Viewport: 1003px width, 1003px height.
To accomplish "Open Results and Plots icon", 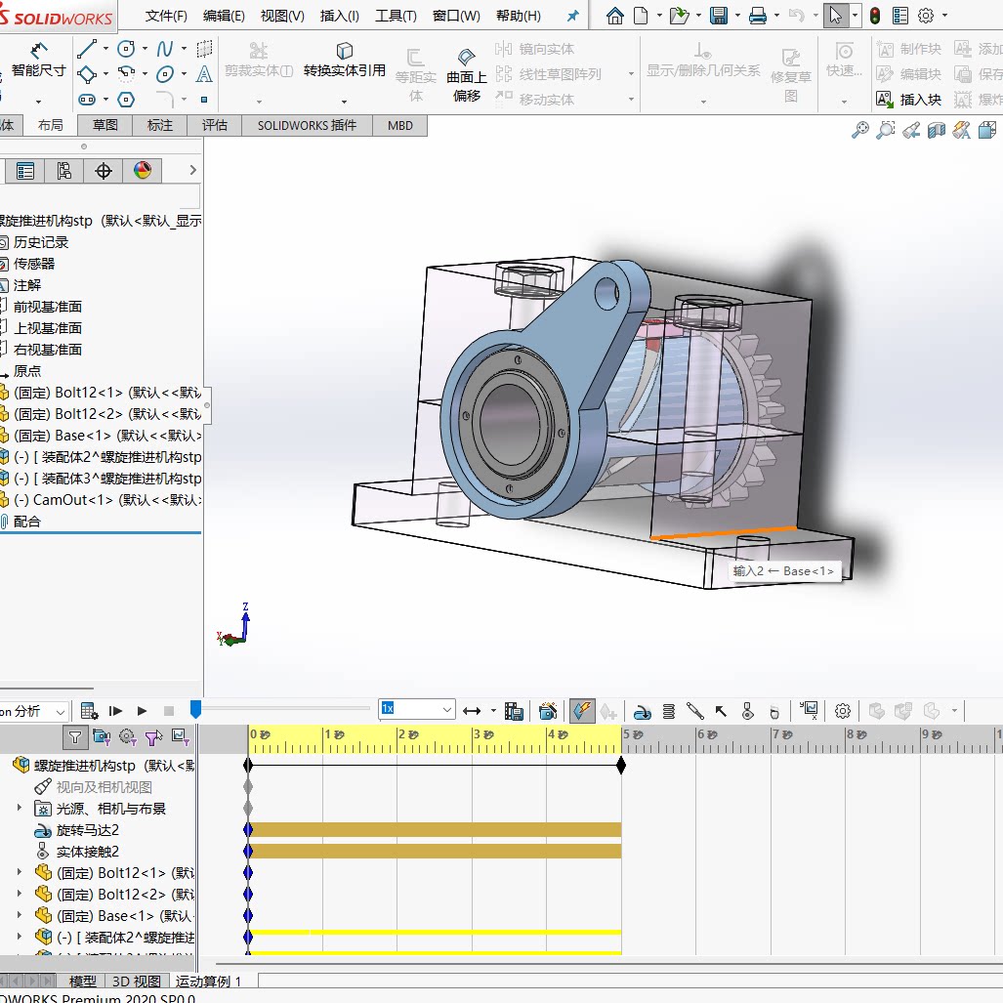I will tap(810, 710).
